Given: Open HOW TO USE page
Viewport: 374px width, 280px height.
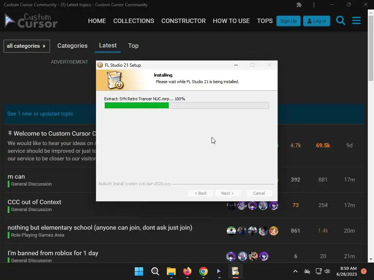Looking at the screenshot, I should (x=231, y=21).
